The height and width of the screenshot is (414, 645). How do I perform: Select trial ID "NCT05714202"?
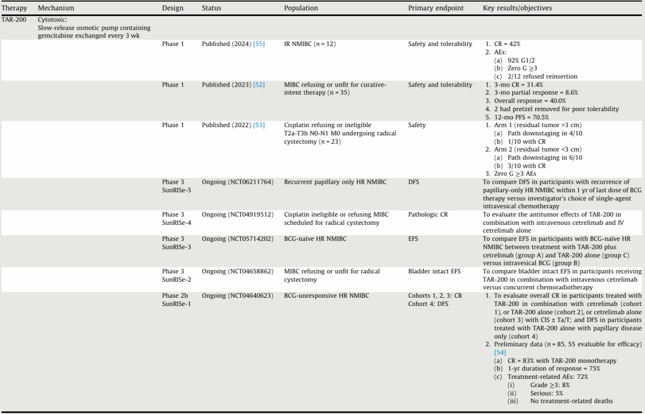pos(250,239)
